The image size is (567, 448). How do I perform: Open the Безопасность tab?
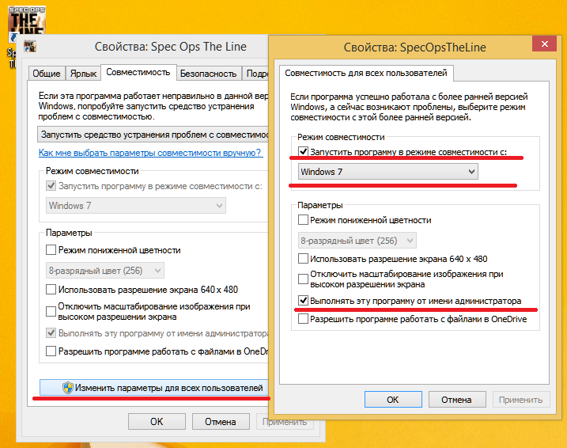tap(208, 74)
